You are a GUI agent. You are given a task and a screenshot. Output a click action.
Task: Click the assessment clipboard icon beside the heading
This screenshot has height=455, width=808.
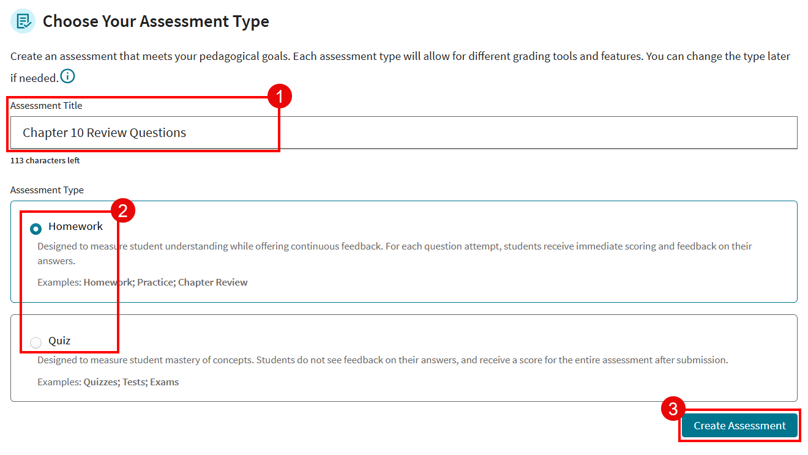(23, 21)
